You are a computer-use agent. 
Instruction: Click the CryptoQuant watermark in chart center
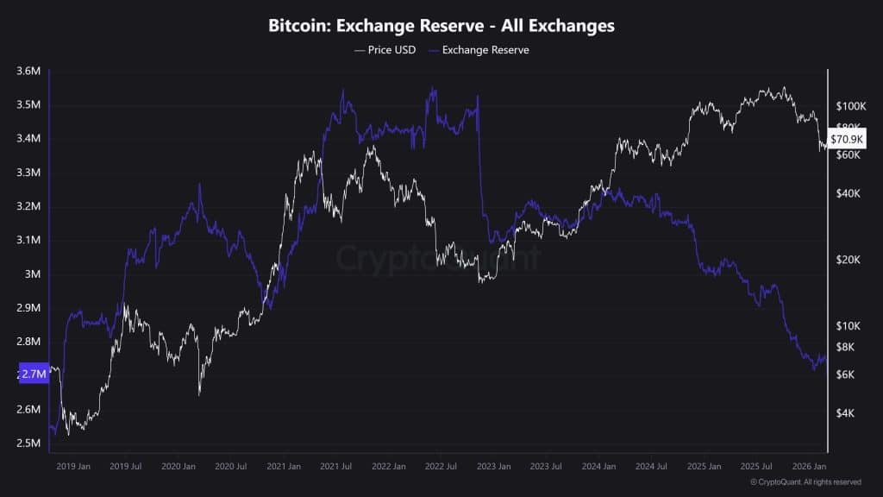[x=438, y=258]
